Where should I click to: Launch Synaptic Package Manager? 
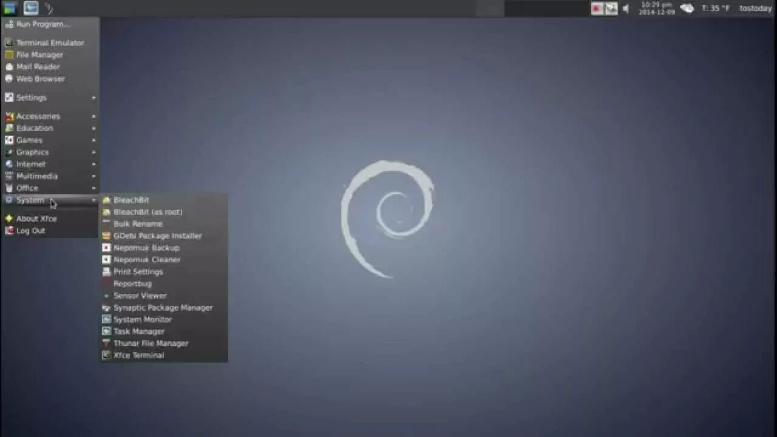point(164,308)
